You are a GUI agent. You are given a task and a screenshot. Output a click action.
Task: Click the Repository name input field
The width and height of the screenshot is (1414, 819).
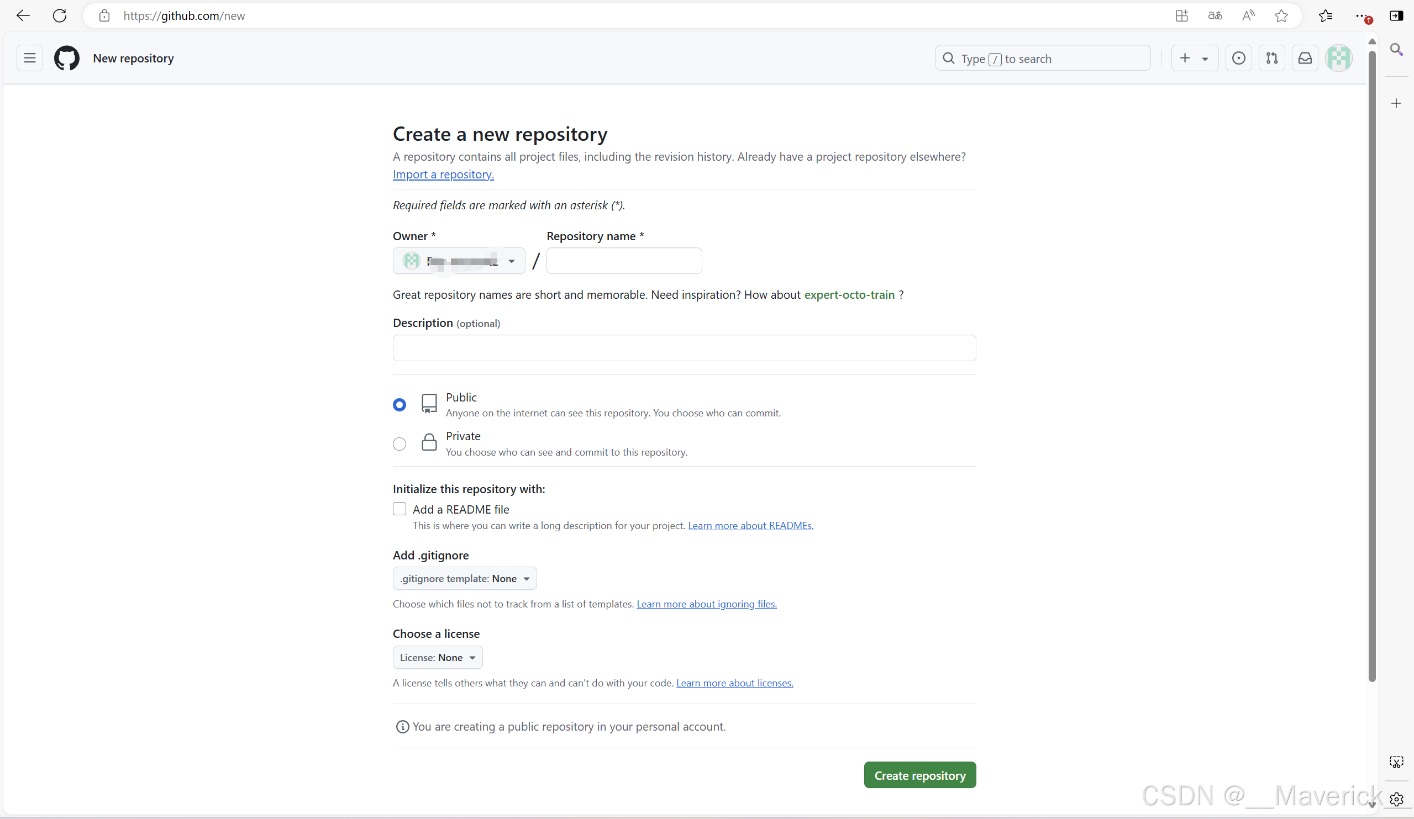tap(624, 261)
